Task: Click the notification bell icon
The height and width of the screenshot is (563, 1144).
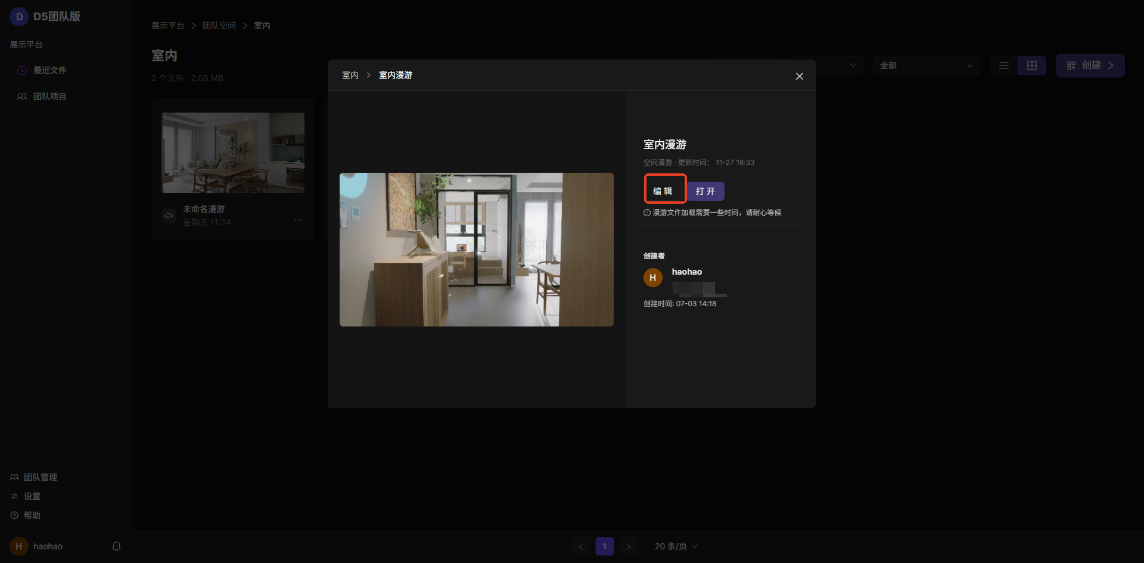Action: tap(117, 546)
